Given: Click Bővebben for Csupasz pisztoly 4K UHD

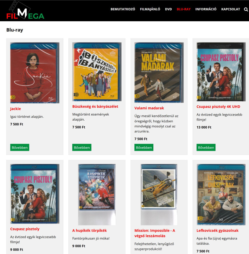Looking at the screenshot, I should pos(206,147).
